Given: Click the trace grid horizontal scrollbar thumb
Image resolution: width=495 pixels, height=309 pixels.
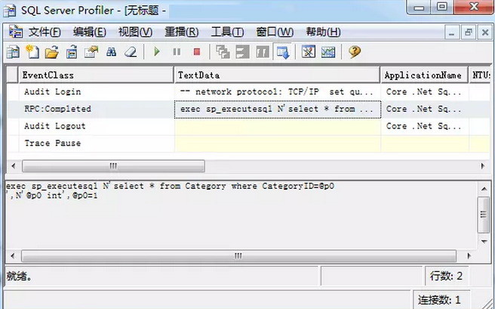Looking at the screenshot, I should pos(113,166).
